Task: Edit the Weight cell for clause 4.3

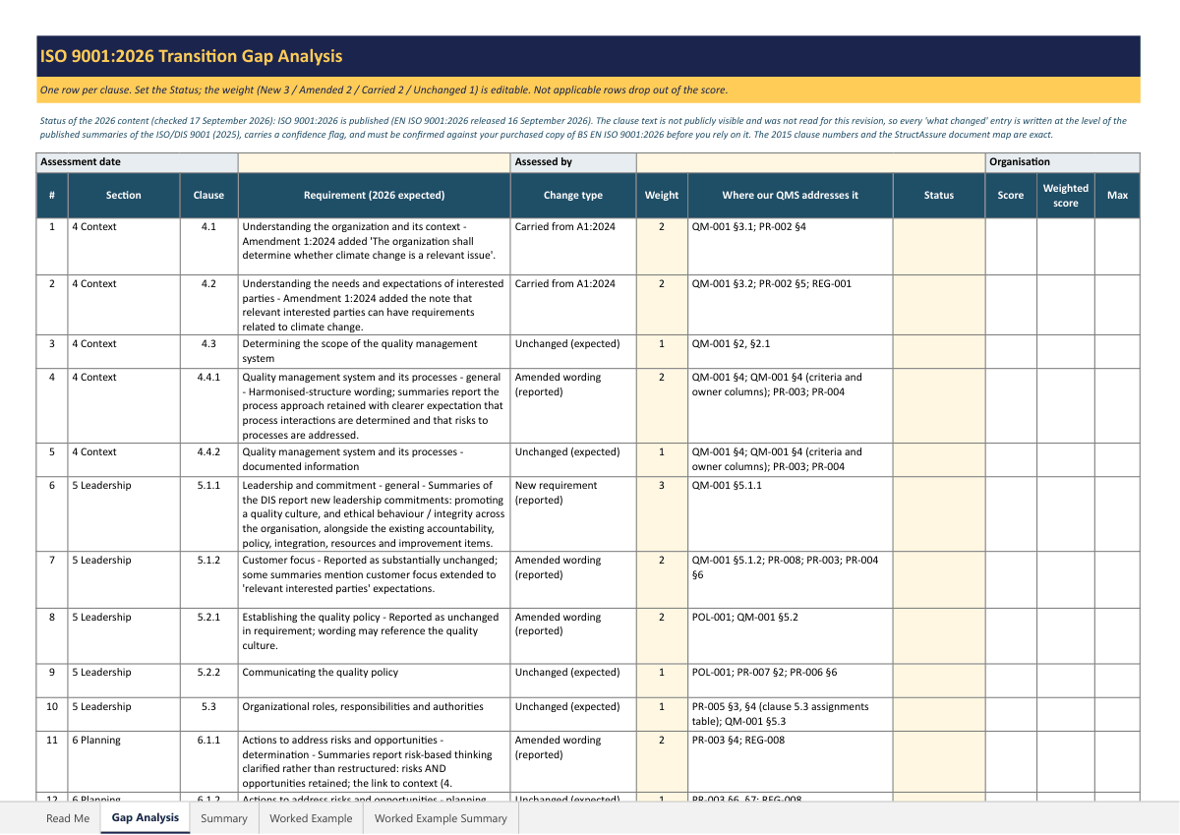Action: coord(662,351)
